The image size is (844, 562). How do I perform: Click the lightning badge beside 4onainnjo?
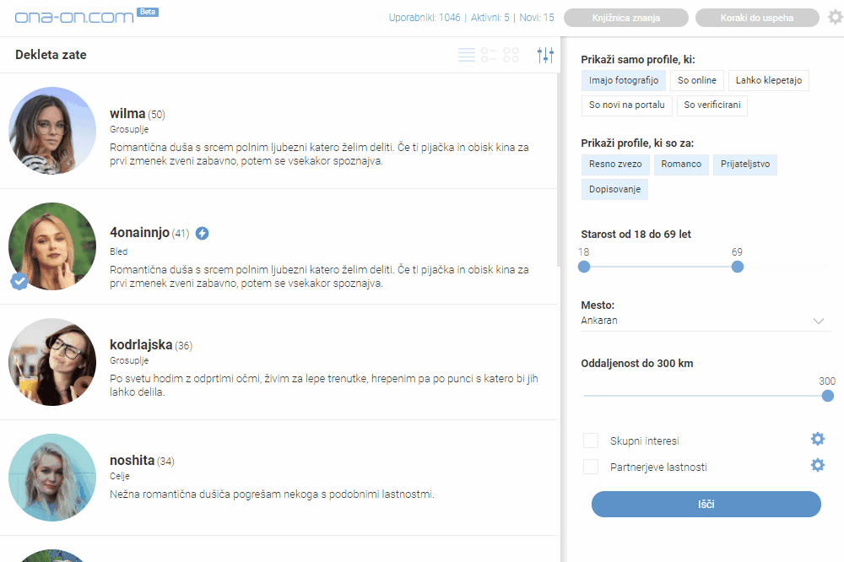(202, 233)
